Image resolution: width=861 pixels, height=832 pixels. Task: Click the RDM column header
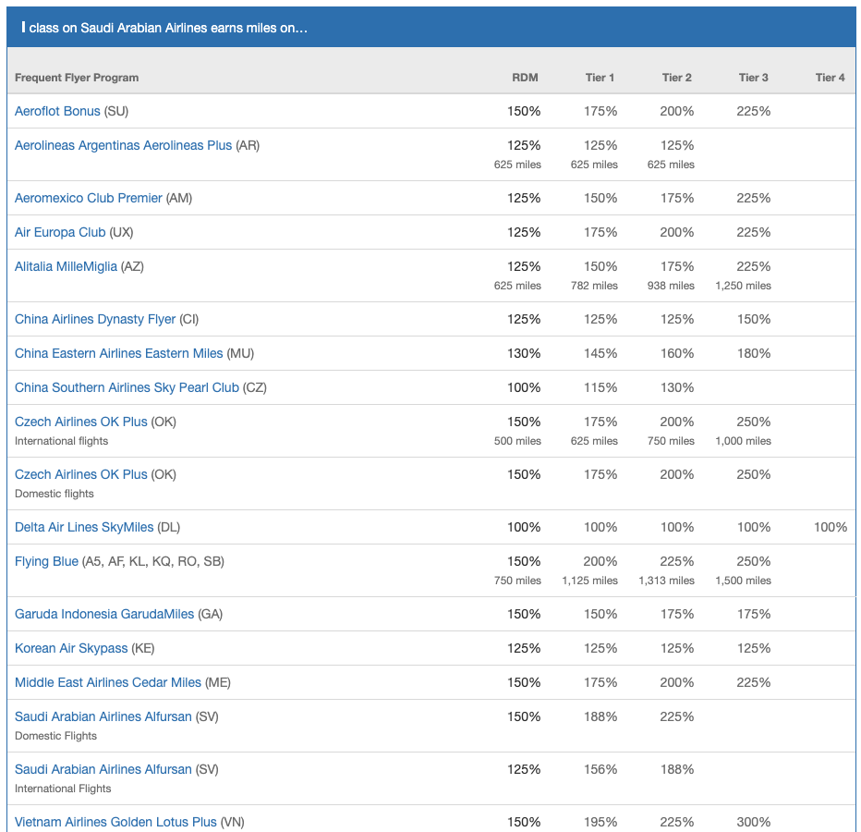tap(525, 78)
